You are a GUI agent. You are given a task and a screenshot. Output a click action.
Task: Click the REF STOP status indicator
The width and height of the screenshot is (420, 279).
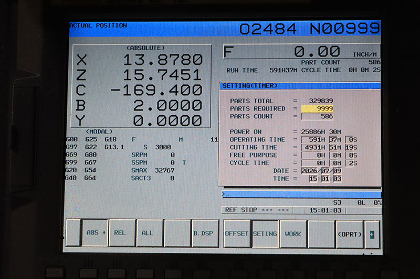pyautogui.click(x=241, y=210)
